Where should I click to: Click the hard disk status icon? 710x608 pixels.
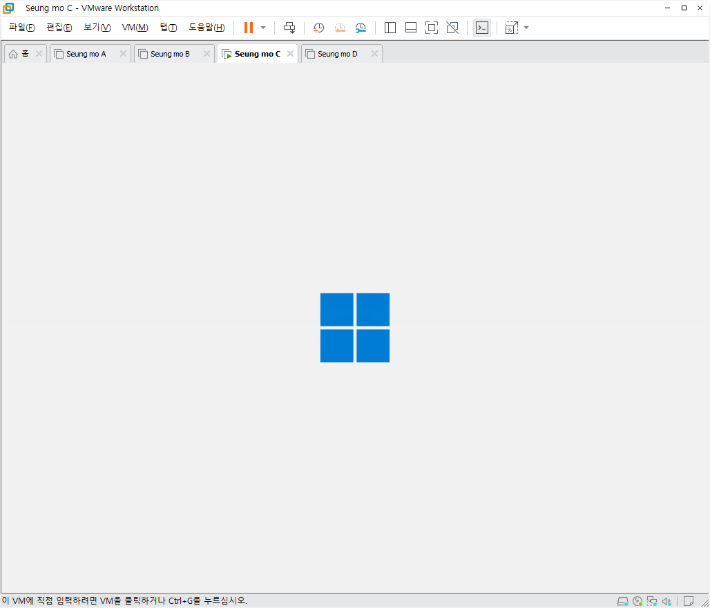623,601
